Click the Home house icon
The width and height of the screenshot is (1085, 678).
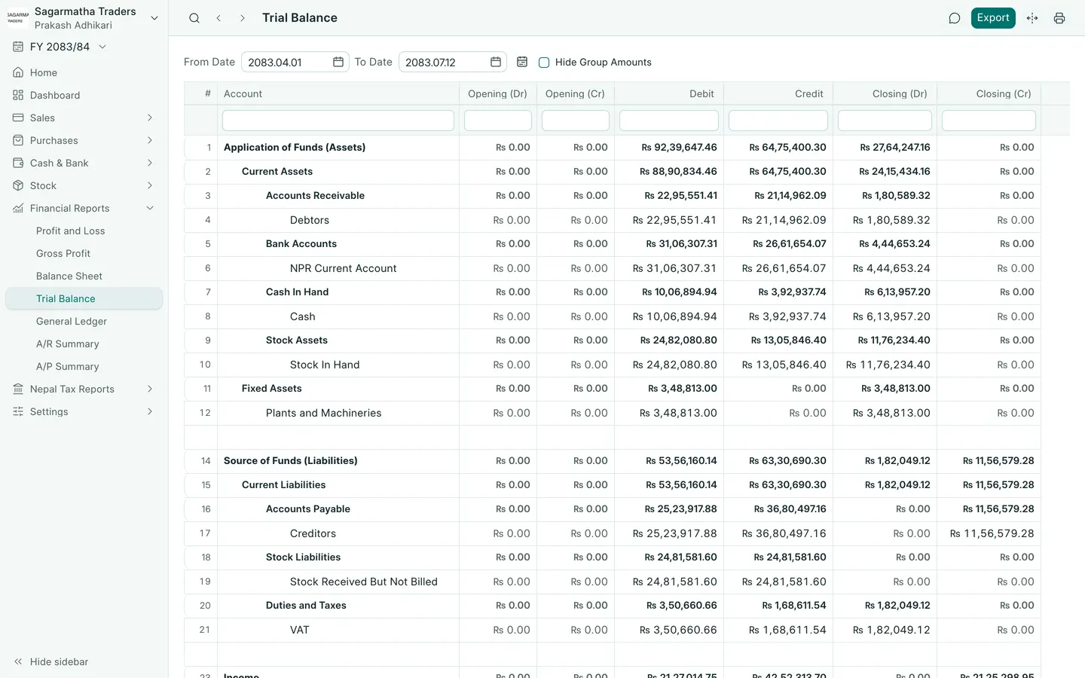18,72
